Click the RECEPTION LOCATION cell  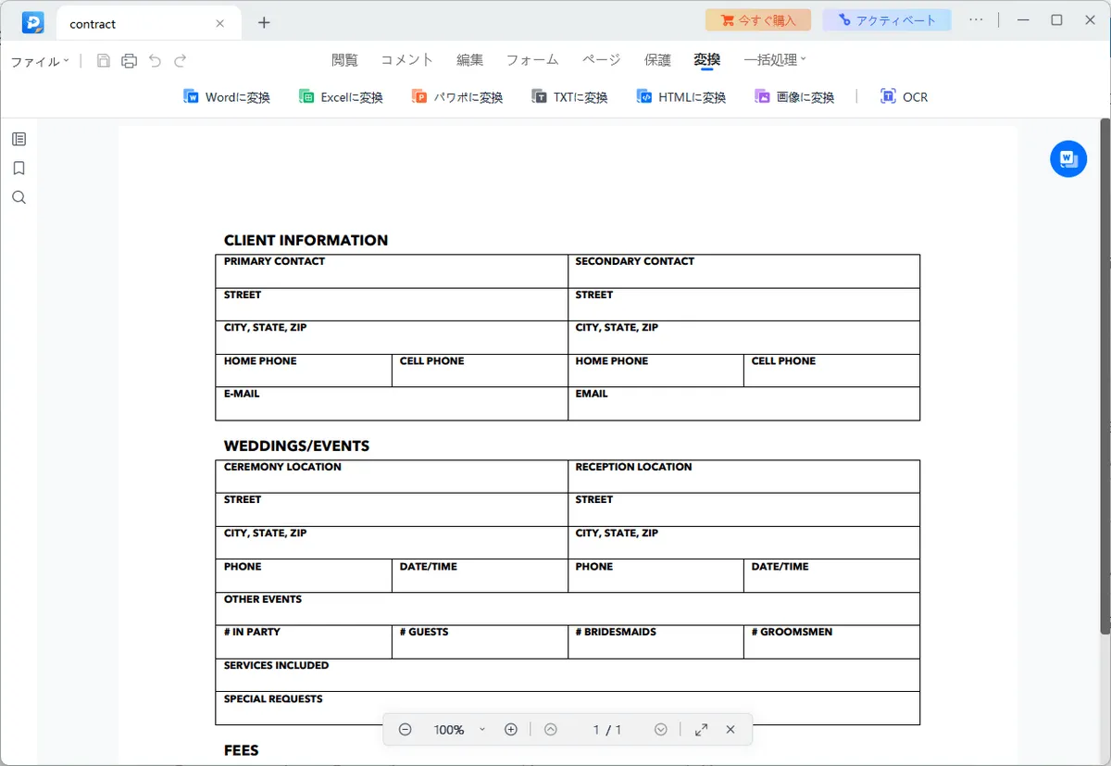[743, 477]
